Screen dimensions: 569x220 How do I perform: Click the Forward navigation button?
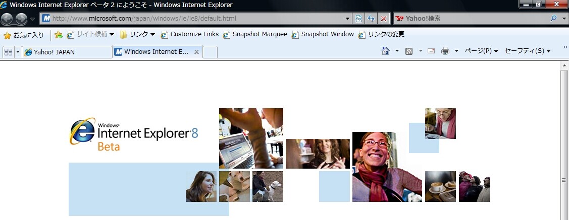pos(21,18)
